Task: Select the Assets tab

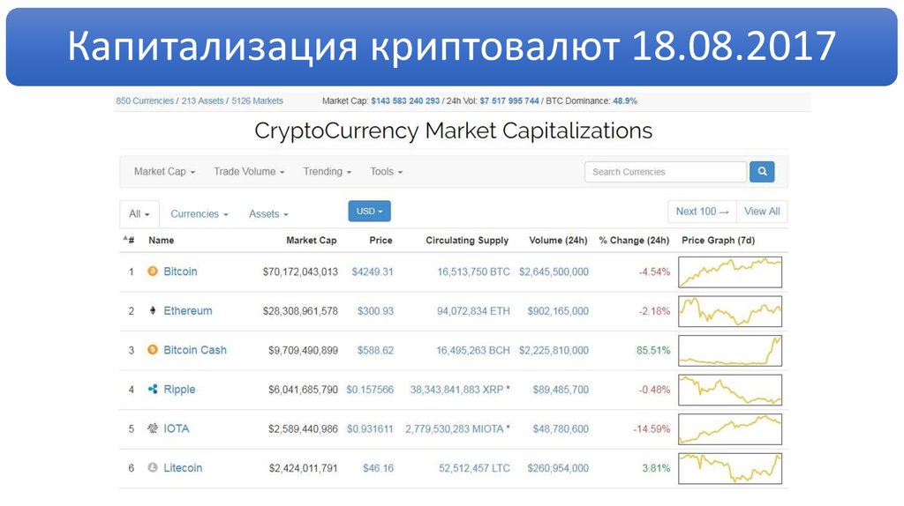Action: point(268,214)
